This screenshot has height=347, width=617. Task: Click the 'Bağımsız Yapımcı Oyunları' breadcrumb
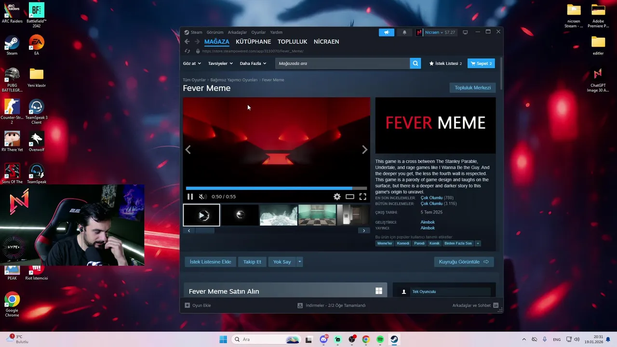click(234, 80)
